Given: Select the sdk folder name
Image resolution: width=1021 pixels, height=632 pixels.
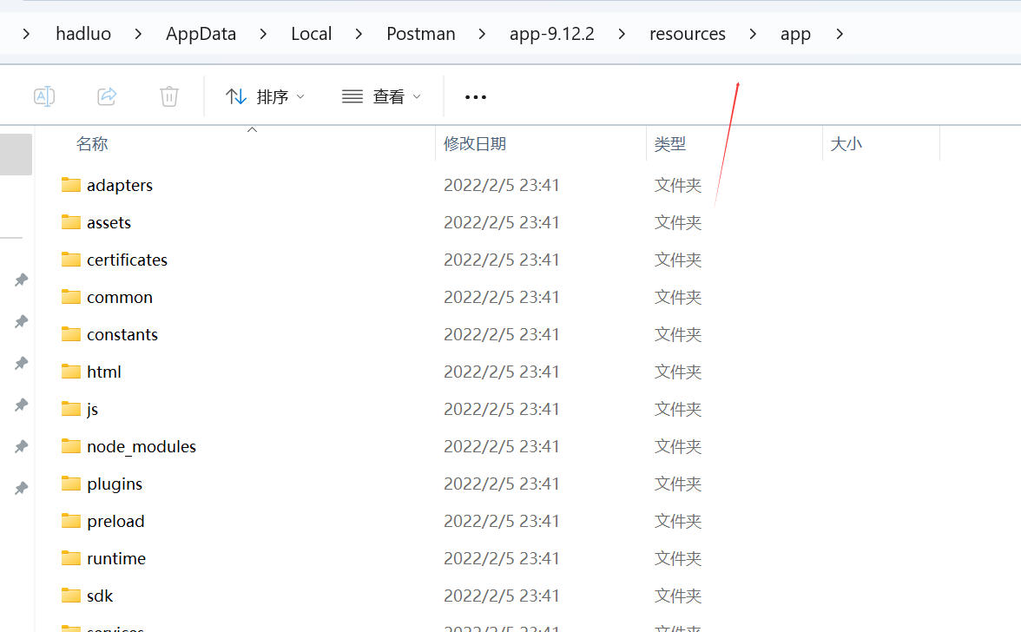Looking at the screenshot, I should [100, 596].
